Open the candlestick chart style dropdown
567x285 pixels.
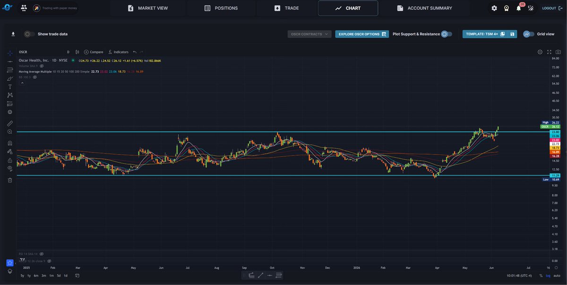(77, 52)
